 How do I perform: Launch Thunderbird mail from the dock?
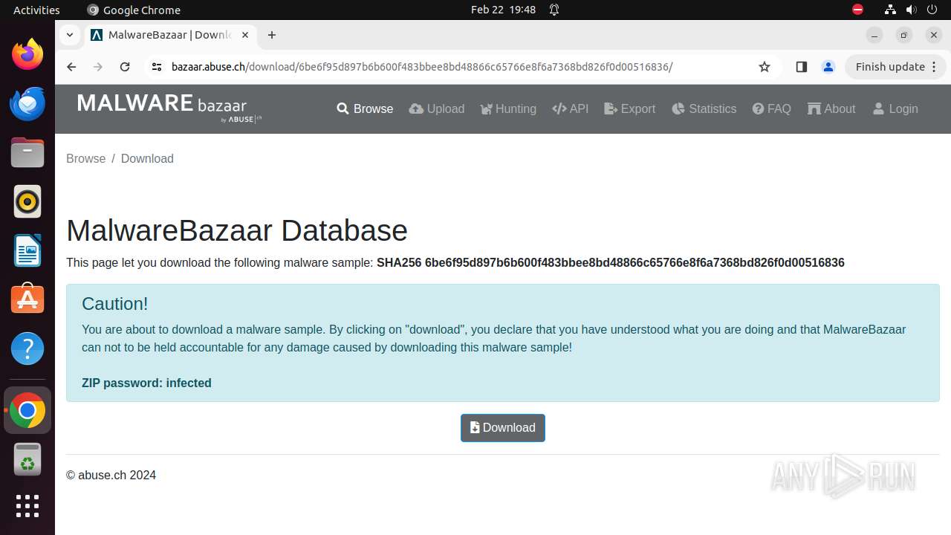pos(27,103)
